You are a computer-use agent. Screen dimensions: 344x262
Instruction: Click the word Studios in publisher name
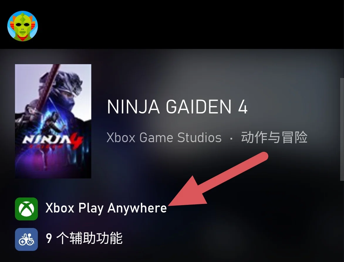coord(199,137)
